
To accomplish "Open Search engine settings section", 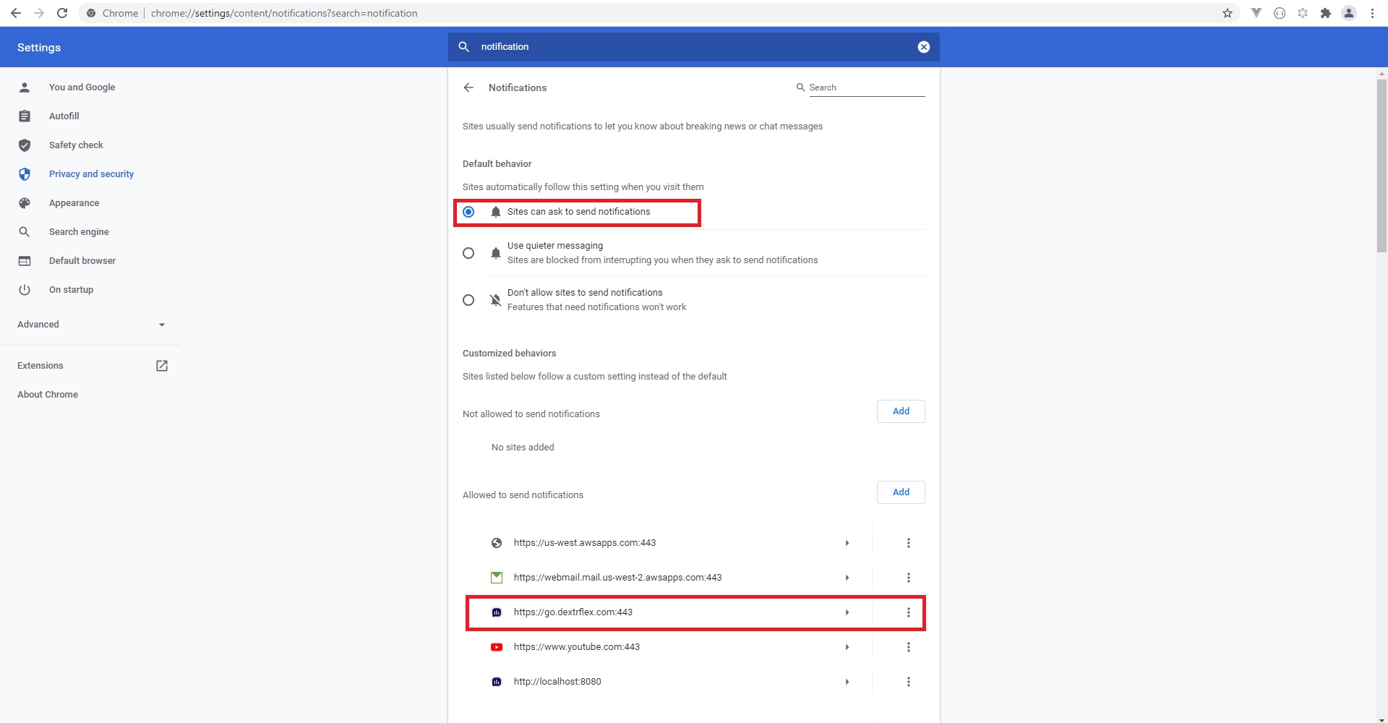I will pos(79,232).
